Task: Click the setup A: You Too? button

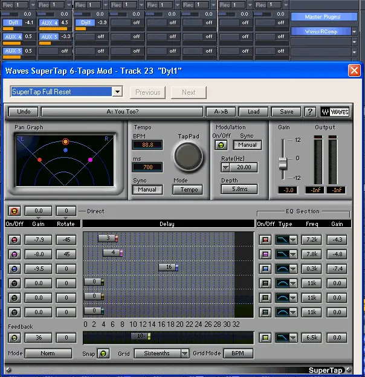Action: (x=123, y=112)
